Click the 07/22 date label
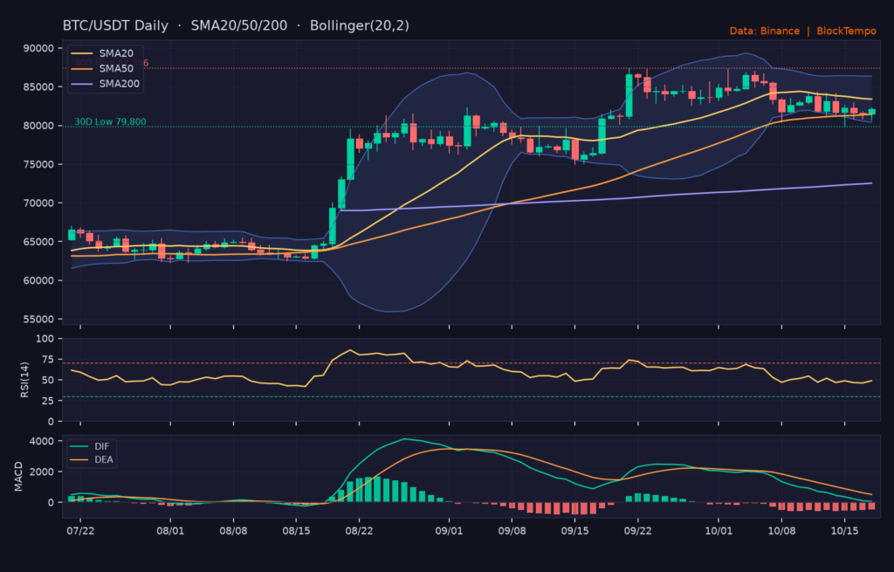The height and width of the screenshot is (572, 894). click(x=80, y=531)
